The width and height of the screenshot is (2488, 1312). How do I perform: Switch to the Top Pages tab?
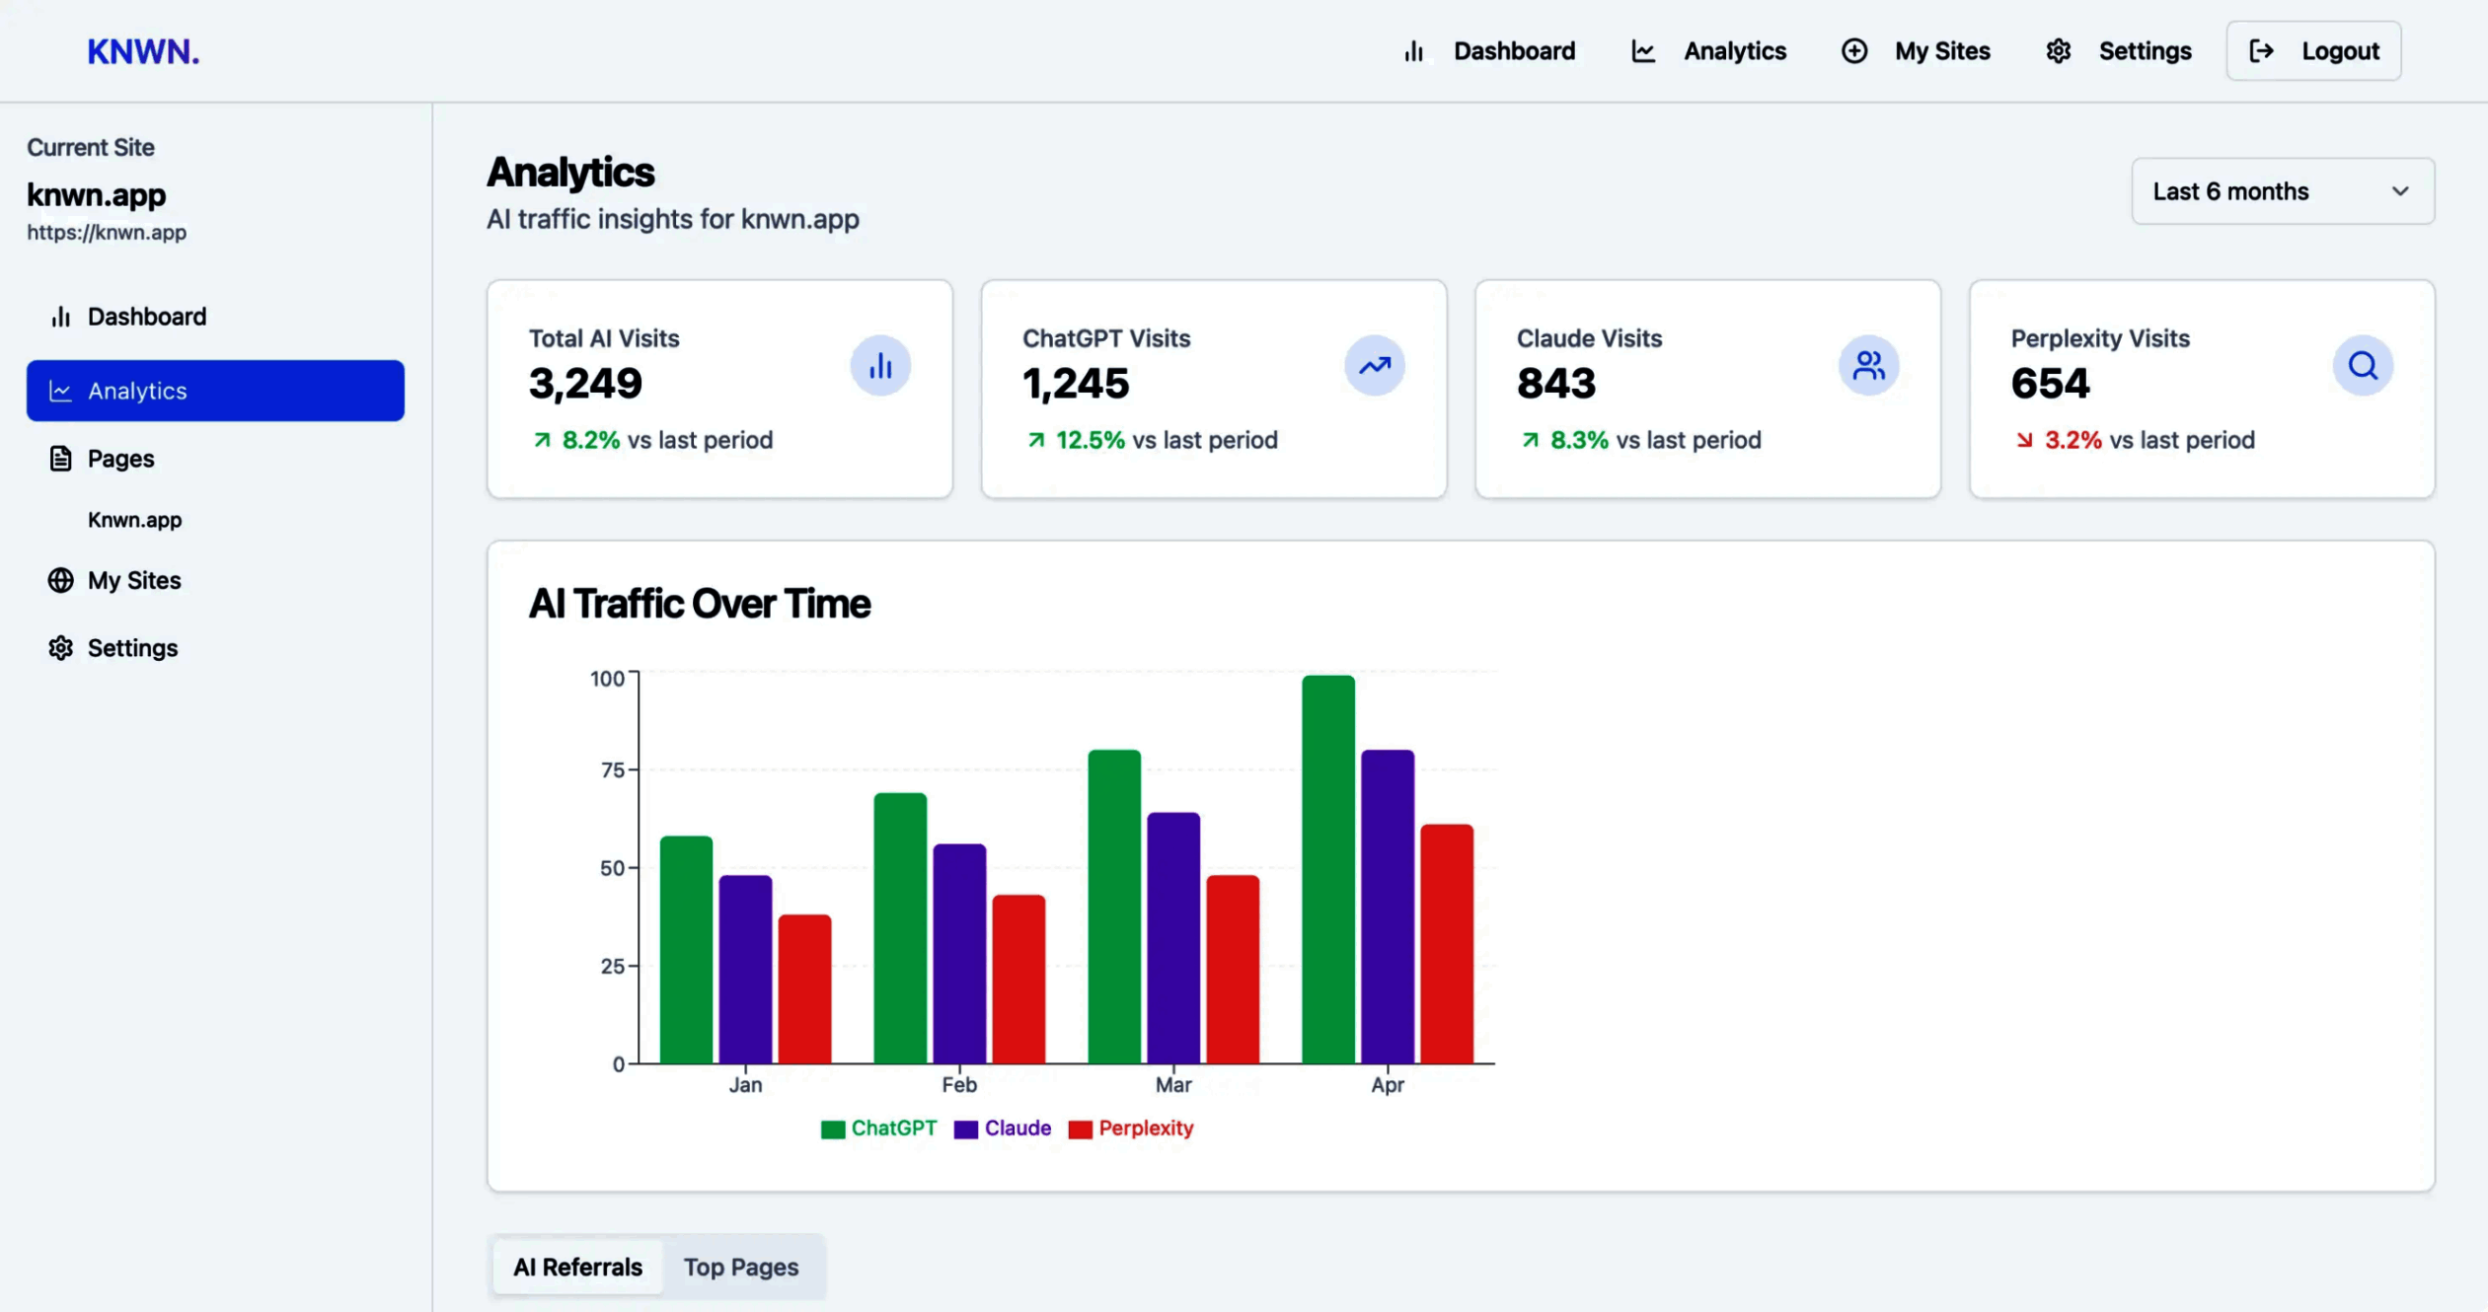tap(740, 1267)
